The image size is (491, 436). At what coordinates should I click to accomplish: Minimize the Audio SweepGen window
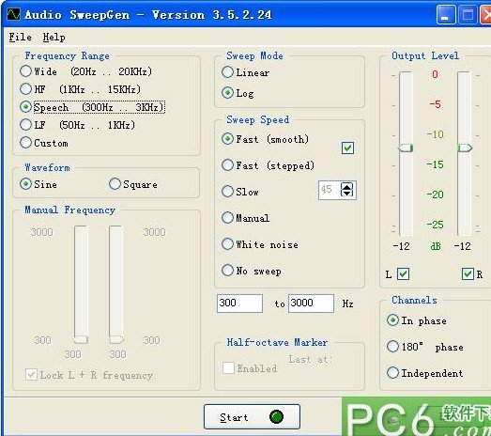tap(446, 15)
